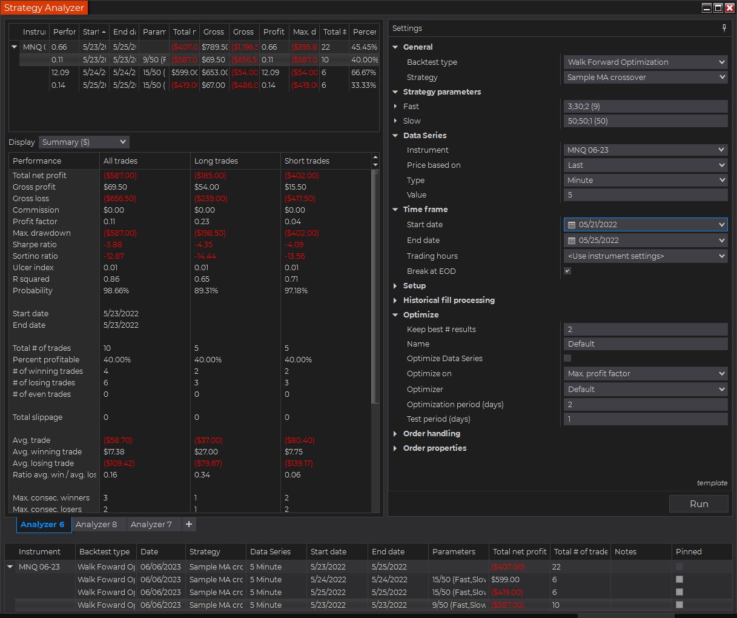The width and height of the screenshot is (737, 618).
Task: Click the scroll up arrow above performance table
Action: click(x=375, y=158)
